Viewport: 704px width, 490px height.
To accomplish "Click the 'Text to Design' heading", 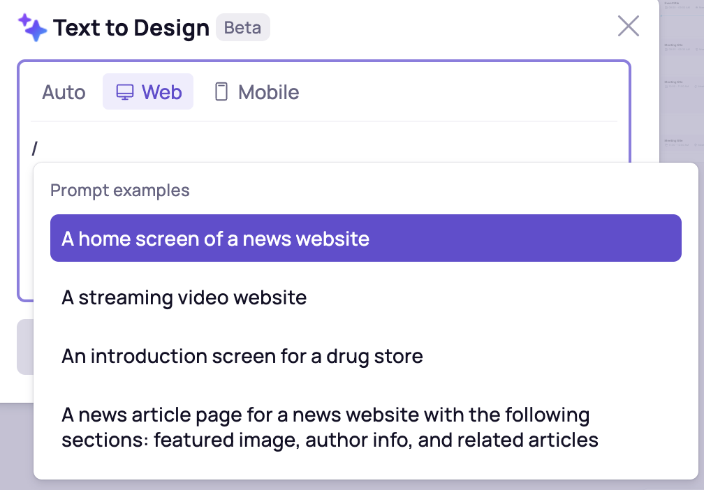I will click(131, 28).
